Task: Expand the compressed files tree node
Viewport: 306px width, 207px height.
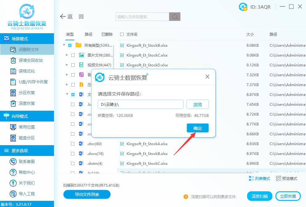Action: (67, 85)
